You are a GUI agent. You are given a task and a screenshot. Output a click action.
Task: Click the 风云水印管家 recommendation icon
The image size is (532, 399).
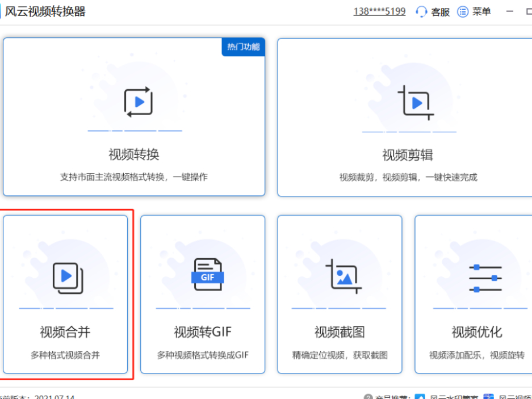point(420,397)
